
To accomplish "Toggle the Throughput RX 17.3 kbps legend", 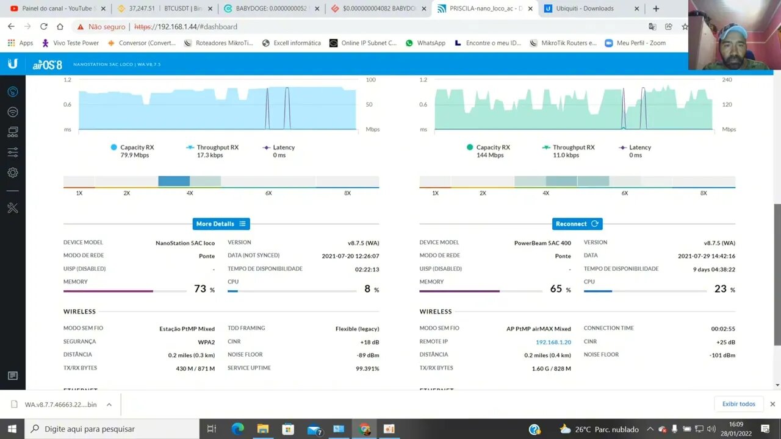I will [212, 151].
